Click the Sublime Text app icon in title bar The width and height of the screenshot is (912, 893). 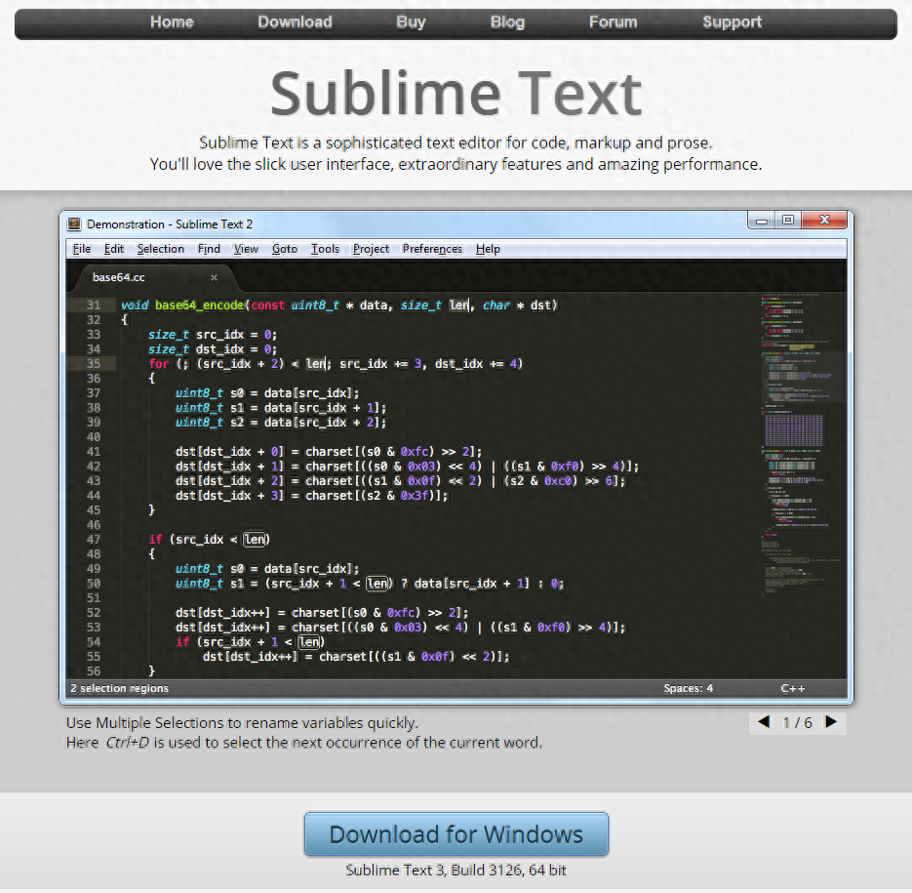(74, 224)
